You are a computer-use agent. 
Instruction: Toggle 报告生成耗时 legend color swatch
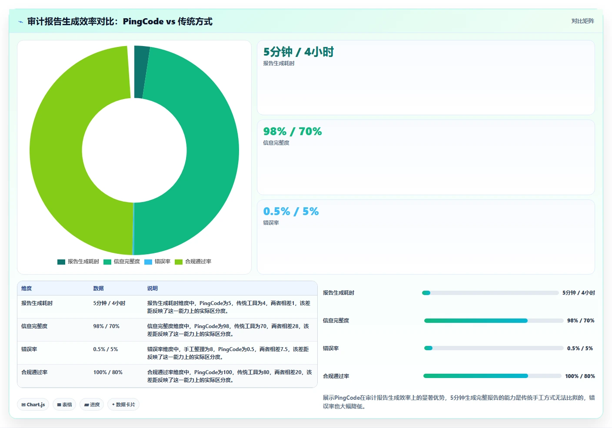click(61, 262)
